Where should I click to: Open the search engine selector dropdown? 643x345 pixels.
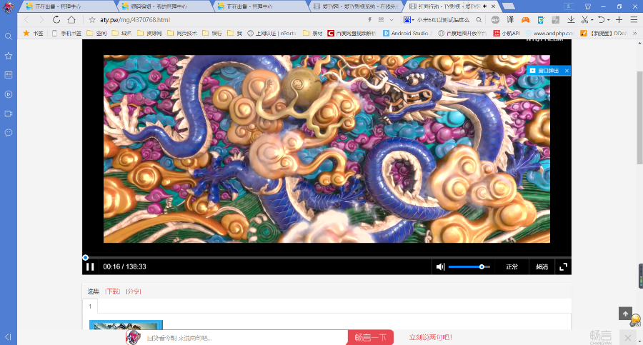[409, 20]
